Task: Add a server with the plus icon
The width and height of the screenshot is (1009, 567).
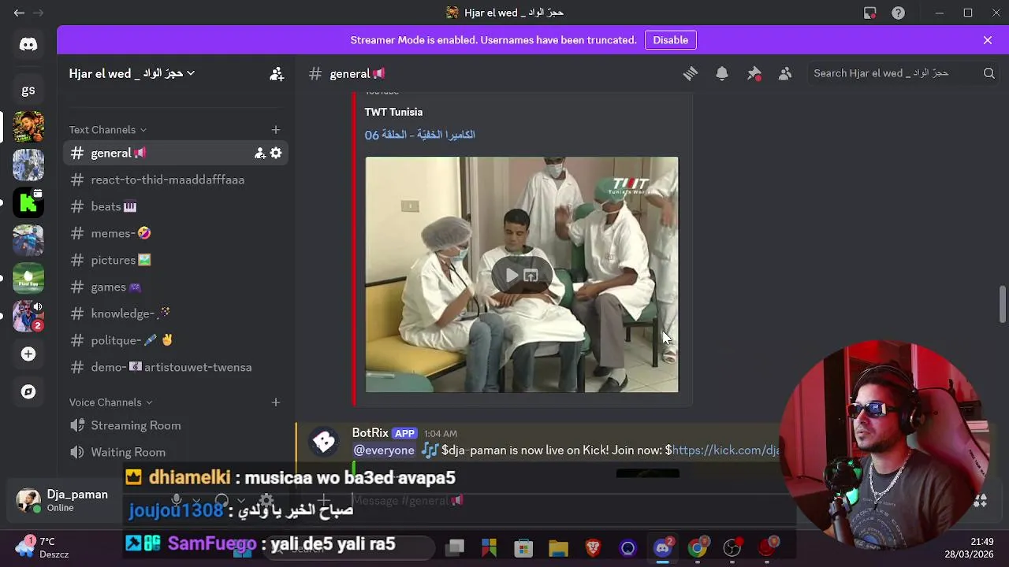Action: (x=28, y=354)
